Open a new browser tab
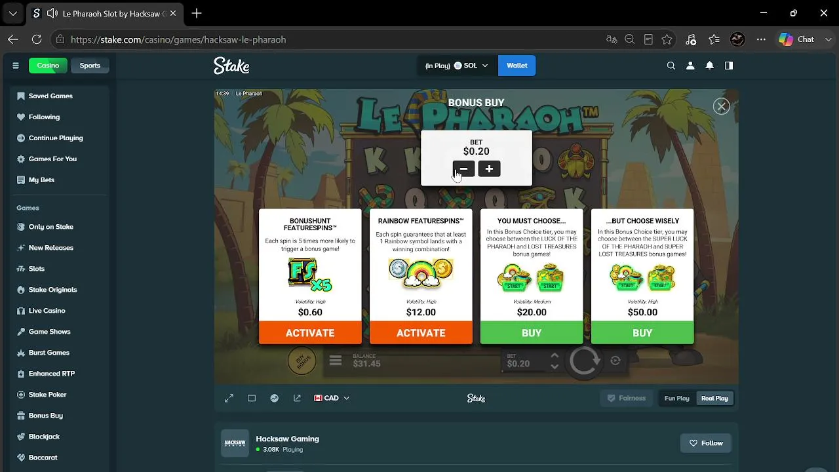The height and width of the screenshot is (472, 839). tap(197, 13)
